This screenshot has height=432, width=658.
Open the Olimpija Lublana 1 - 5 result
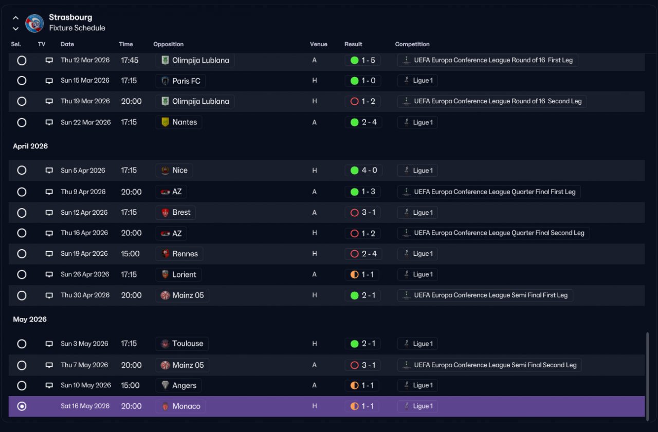pyautogui.click(x=363, y=60)
